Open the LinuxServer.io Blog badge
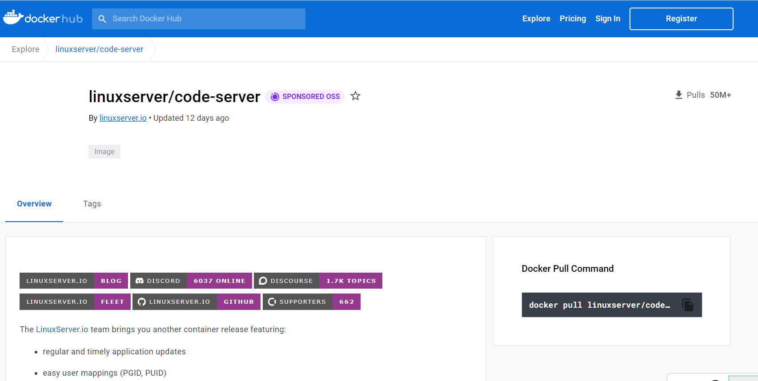Screen dimensions: 758x381 tap(74, 281)
